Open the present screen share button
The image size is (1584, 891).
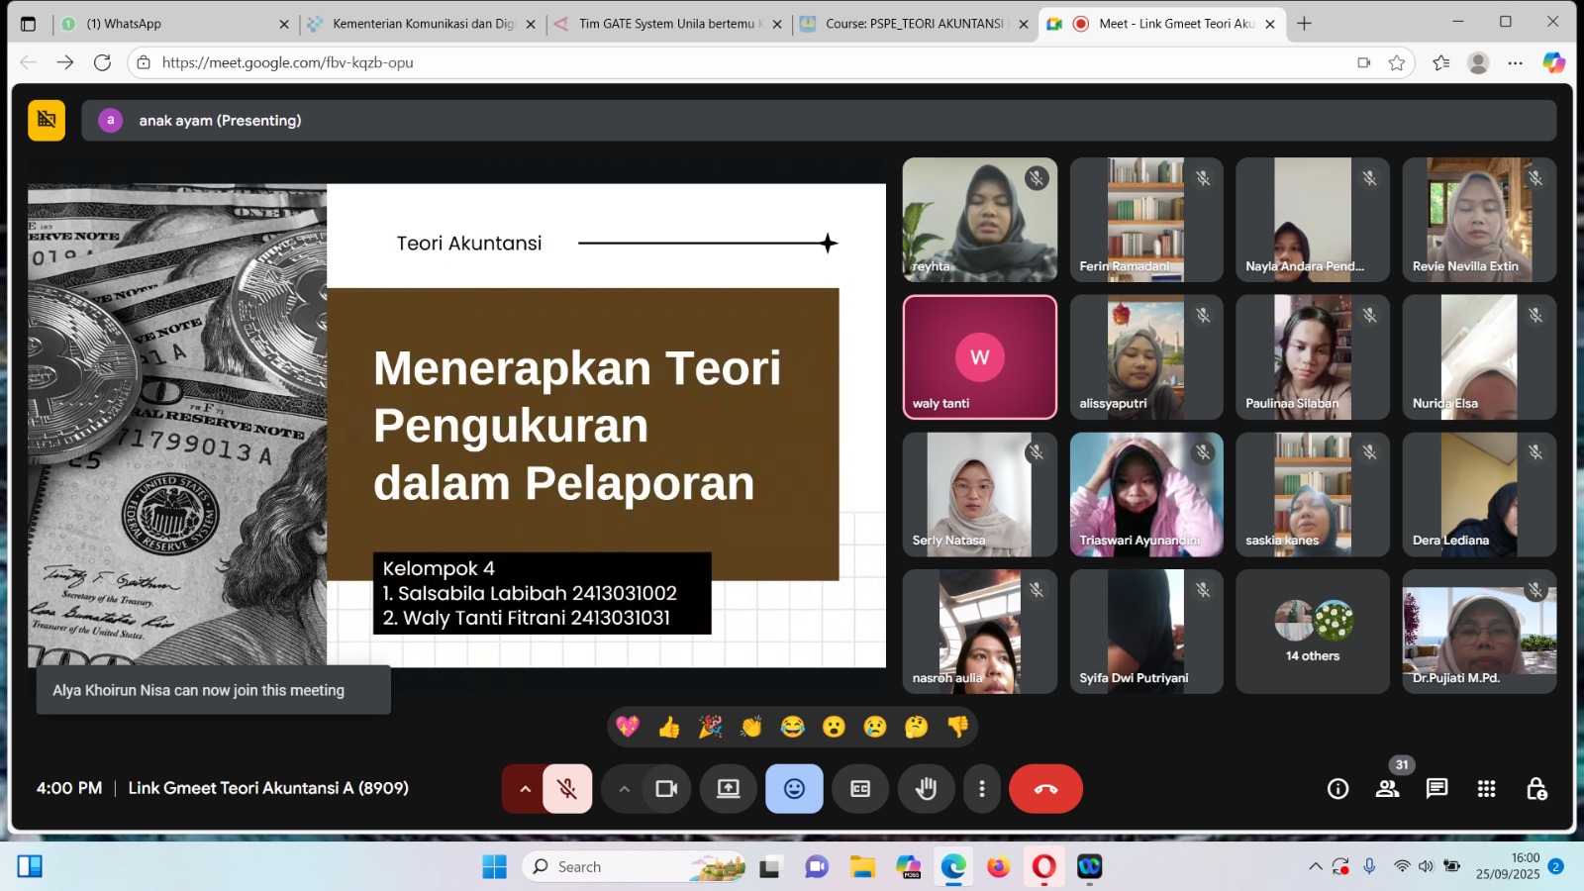tap(729, 789)
